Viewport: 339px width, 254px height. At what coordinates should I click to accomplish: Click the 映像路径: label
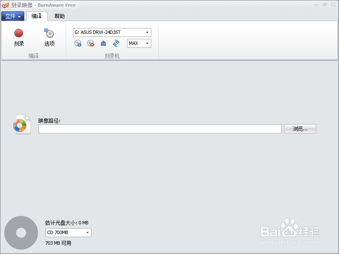click(49, 121)
